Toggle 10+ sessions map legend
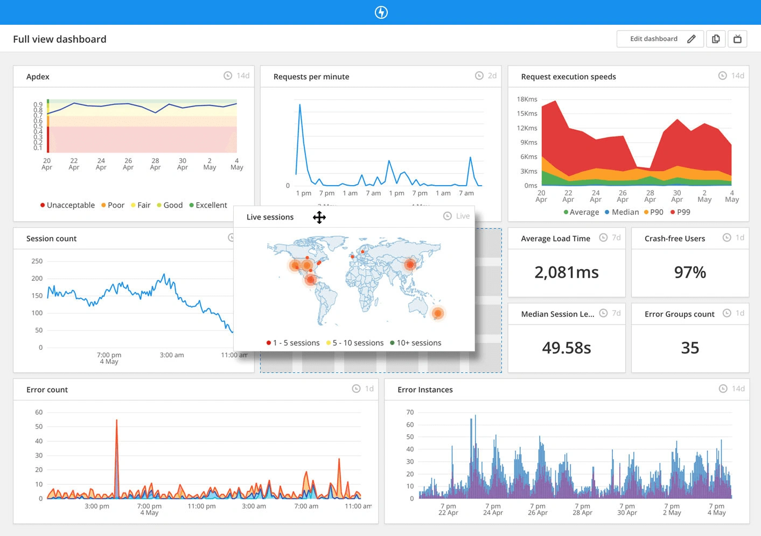The height and width of the screenshot is (536, 761). click(416, 343)
